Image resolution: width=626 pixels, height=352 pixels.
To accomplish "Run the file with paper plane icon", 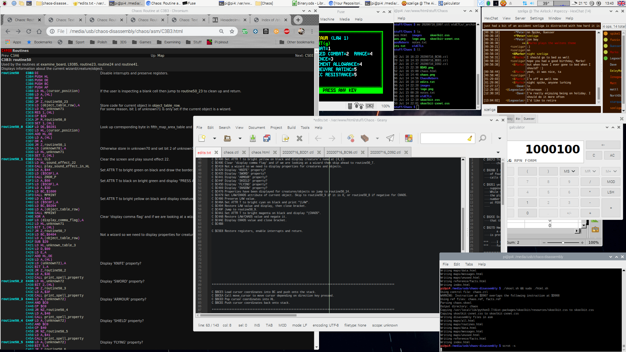I will pyautogui.click(x=390, y=138).
